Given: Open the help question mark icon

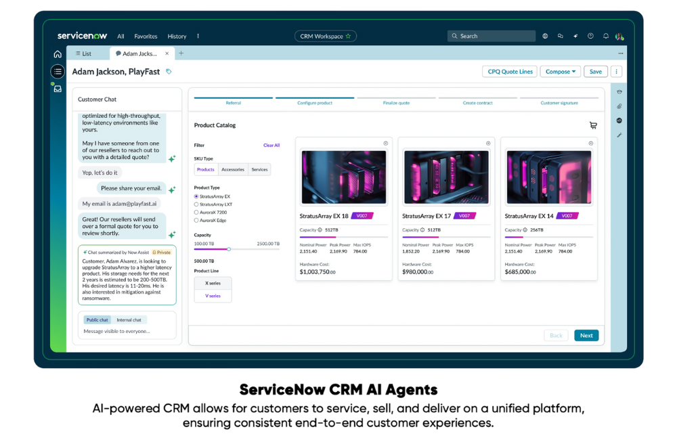Looking at the screenshot, I should tap(590, 37).
